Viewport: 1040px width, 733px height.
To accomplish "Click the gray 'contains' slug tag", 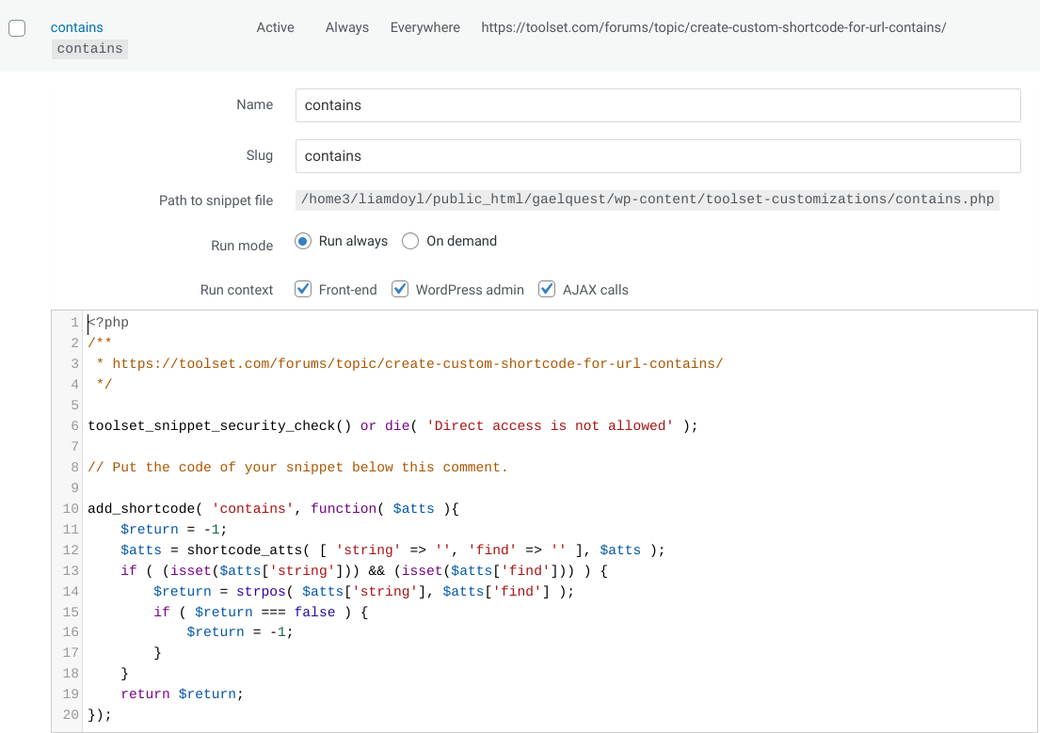I will 89,48.
